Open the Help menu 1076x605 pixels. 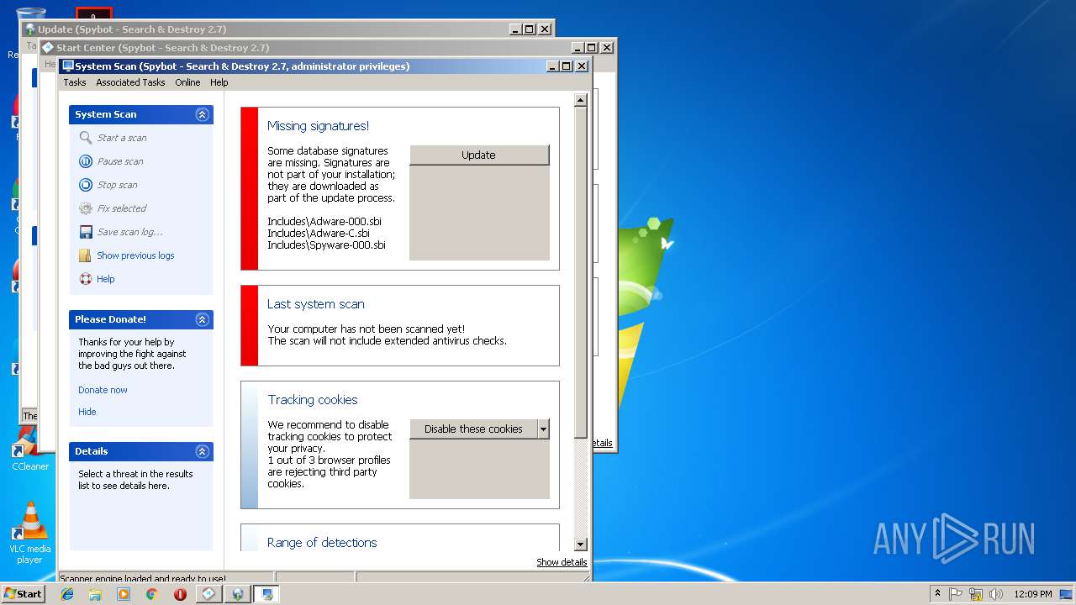pos(219,82)
